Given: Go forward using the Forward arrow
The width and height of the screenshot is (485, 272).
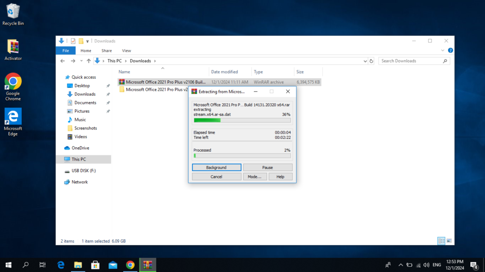Looking at the screenshot, I should 73,61.
